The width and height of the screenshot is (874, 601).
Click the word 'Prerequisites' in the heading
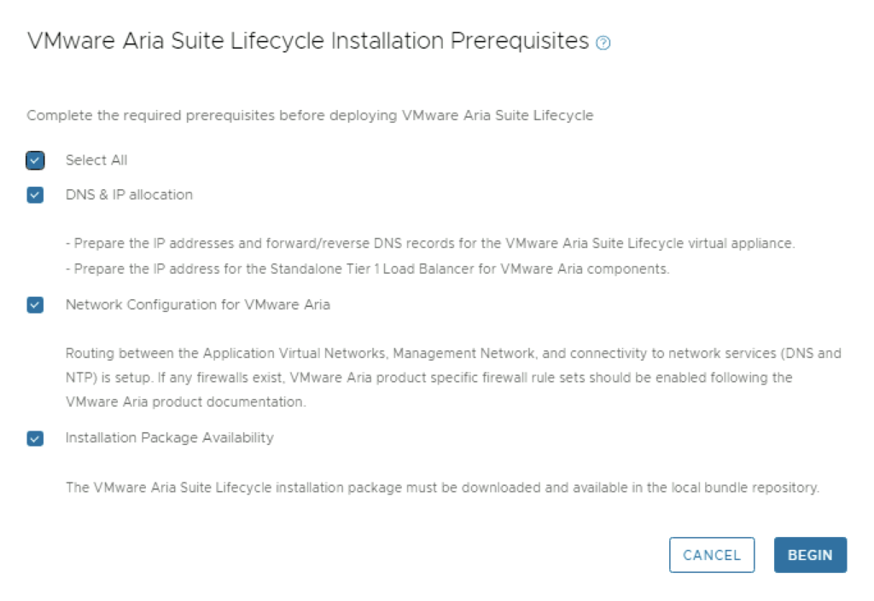coord(520,41)
